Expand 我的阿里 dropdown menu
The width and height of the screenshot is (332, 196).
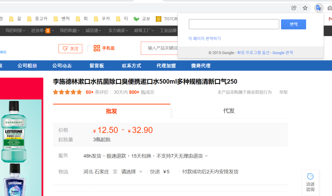click(x=15, y=31)
